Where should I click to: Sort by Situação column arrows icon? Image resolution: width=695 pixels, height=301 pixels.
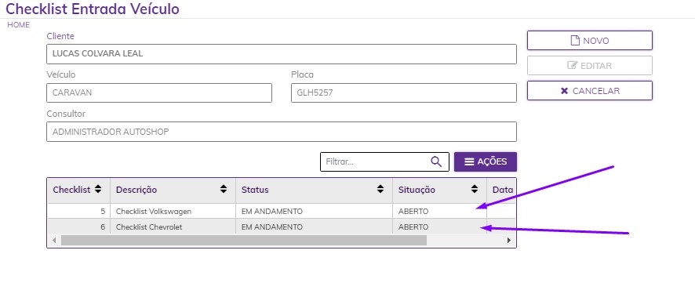pyautogui.click(x=475, y=190)
